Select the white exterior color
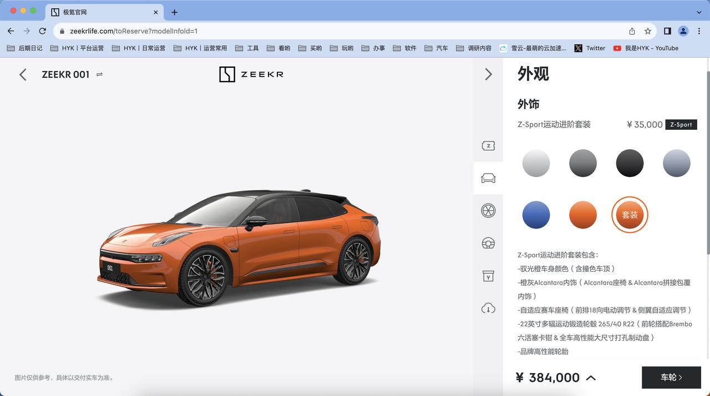Viewport: 710px width, 396px height. click(x=536, y=163)
